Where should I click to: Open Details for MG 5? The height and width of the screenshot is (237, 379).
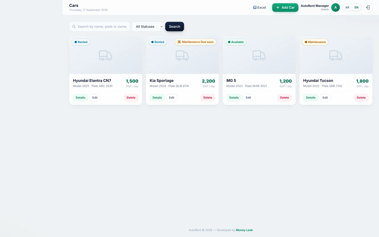click(x=234, y=98)
